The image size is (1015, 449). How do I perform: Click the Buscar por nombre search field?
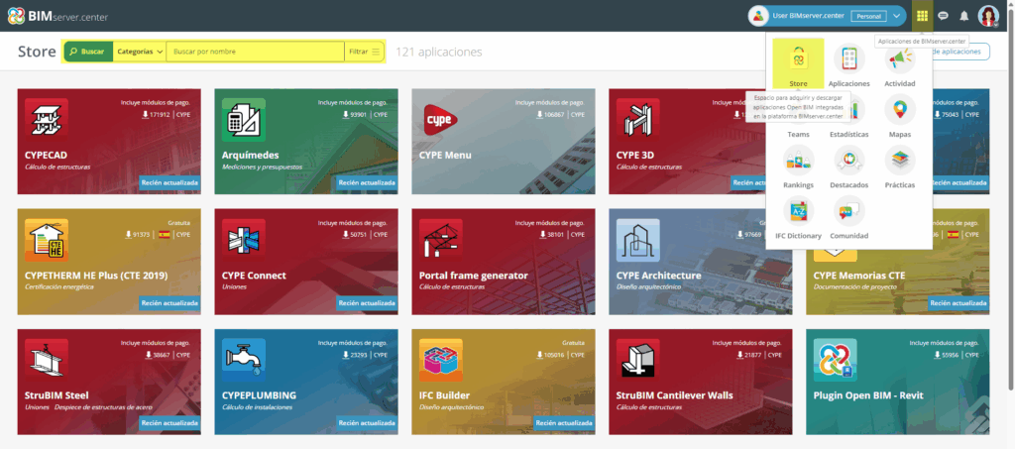point(255,52)
